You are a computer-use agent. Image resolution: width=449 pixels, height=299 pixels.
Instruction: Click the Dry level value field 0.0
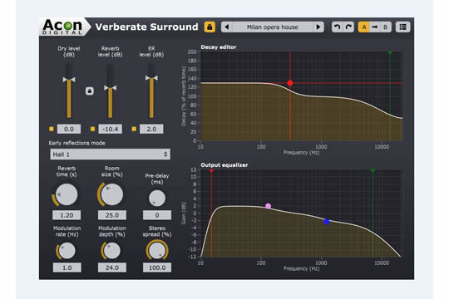pyautogui.click(x=69, y=129)
